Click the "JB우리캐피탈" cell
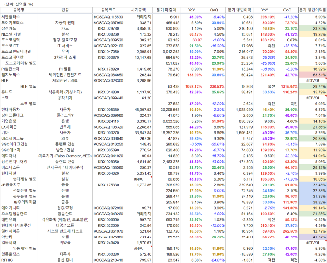This screenshot has width=327, height=263. tap(25, 202)
